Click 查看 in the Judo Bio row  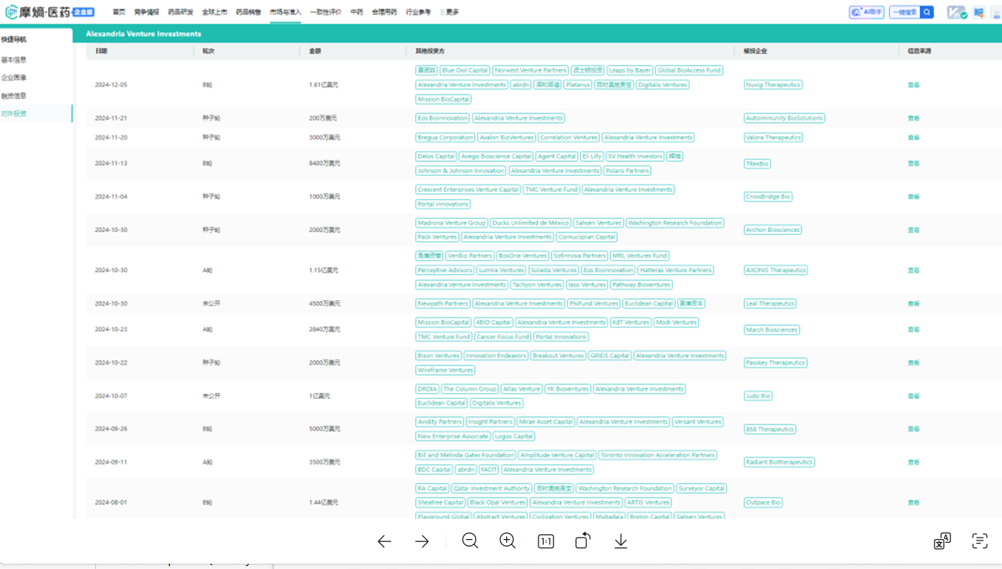tap(914, 396)
